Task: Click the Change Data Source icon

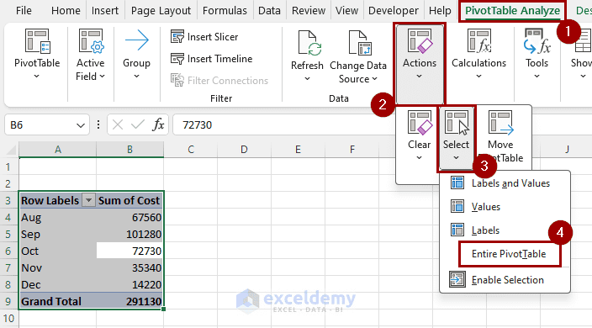Action: [359, 43]
